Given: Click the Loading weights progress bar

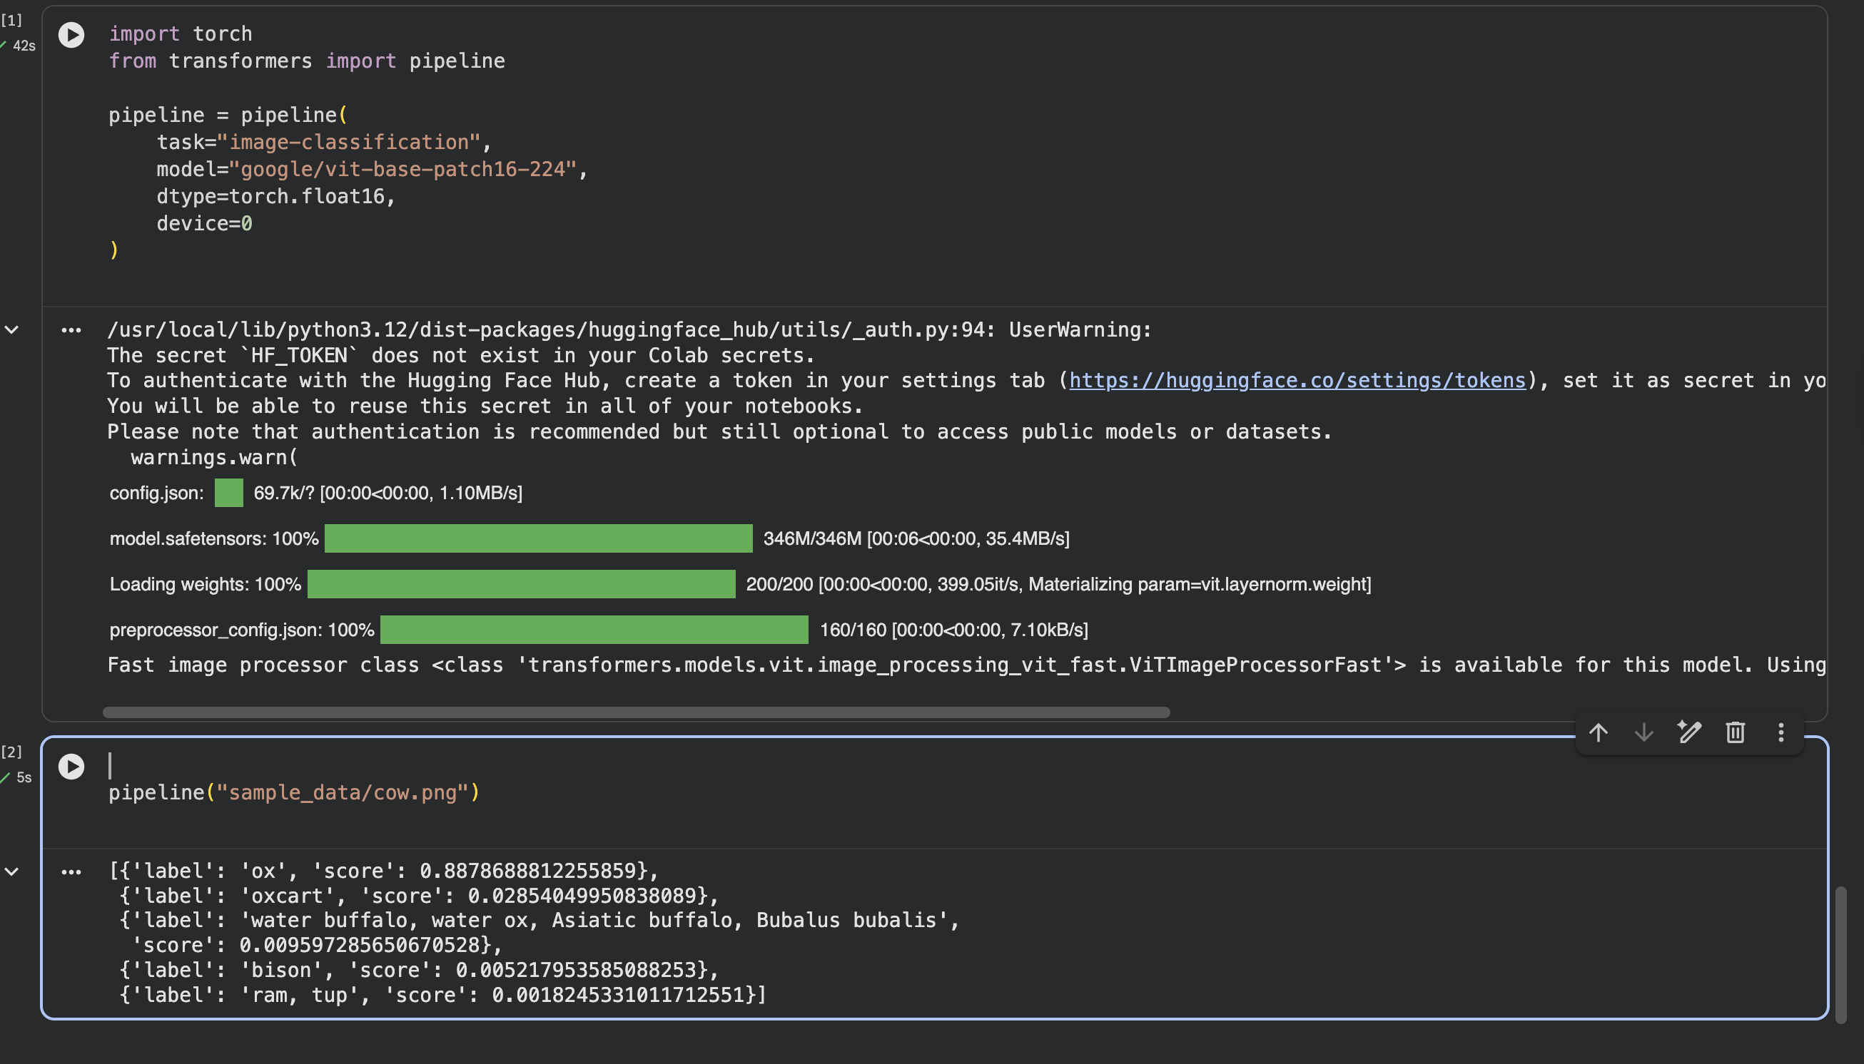Looking at the screenshot, I should click(521, 585).
